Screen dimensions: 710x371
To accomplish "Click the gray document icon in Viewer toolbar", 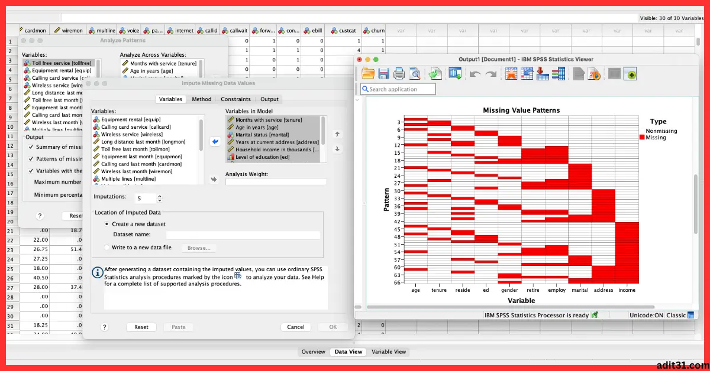I will 578,74.
